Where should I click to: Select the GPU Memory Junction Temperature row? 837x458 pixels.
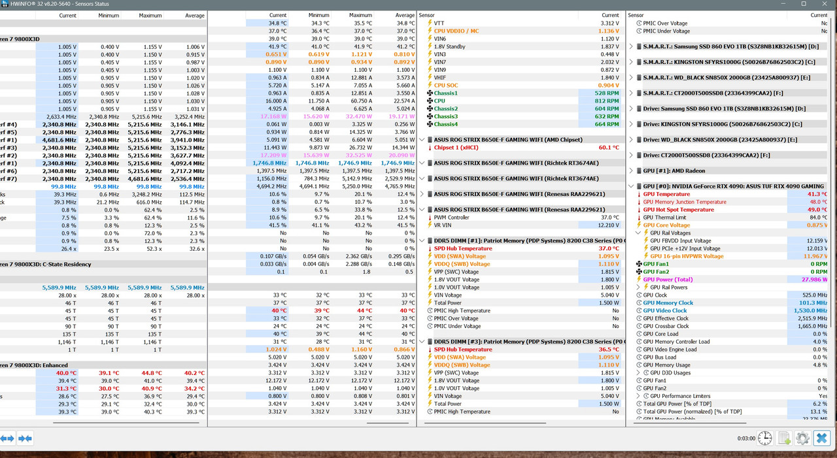point(732,202)
